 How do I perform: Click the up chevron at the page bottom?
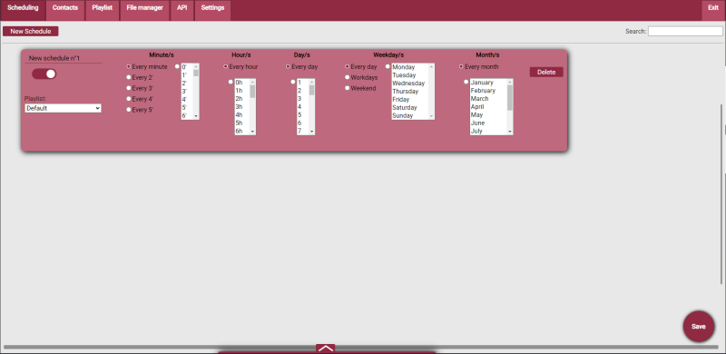point(326,349)
